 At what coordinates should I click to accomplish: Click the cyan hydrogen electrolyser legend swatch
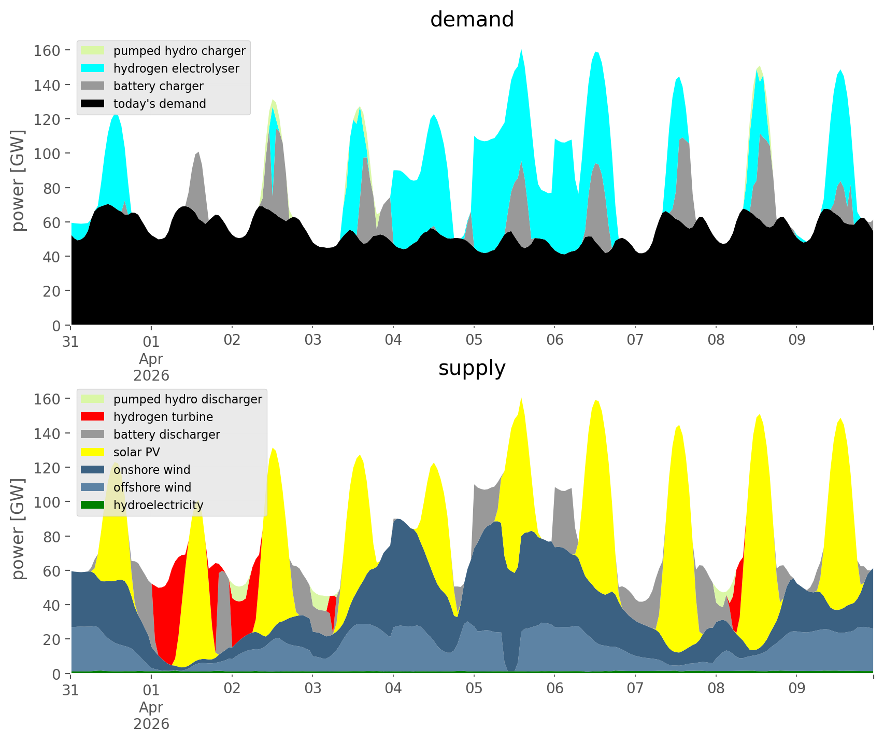[x=93, y=68]
